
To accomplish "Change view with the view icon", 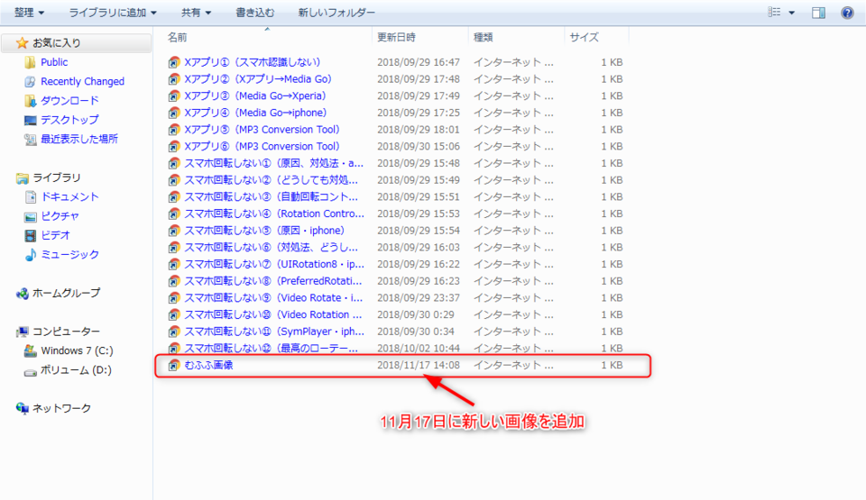I will tap(774, 12).
